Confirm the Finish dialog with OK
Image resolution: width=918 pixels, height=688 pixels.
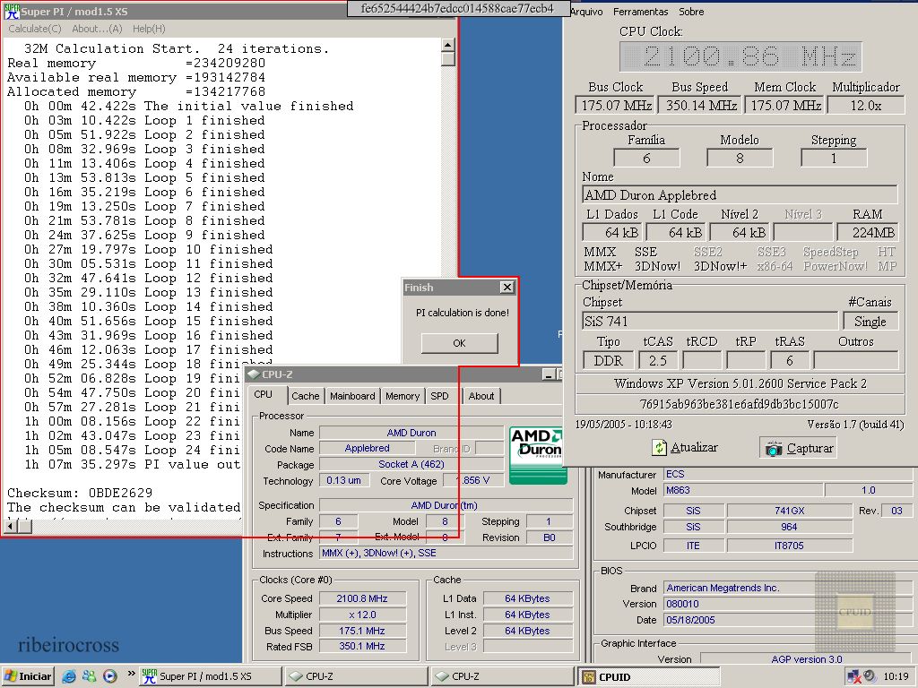coord(460,343)
